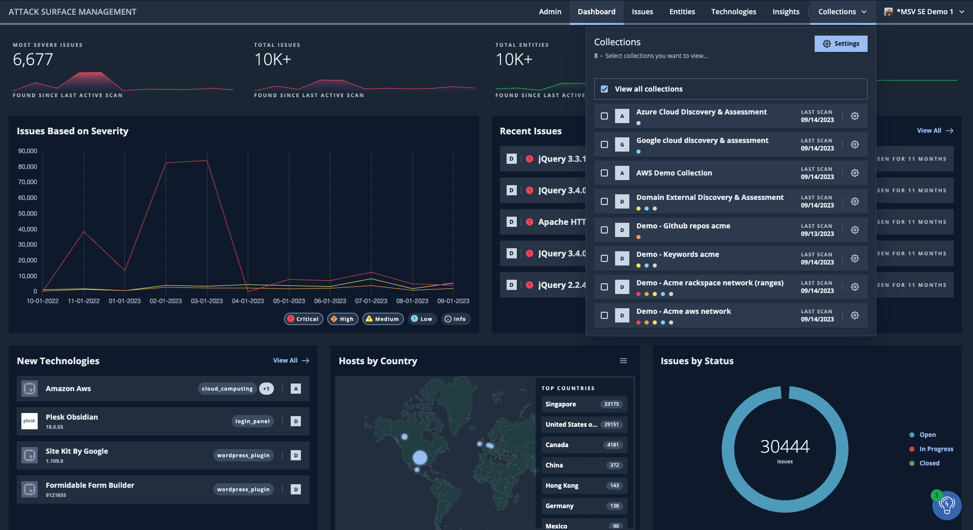973x530 pixels.
Task: Check Demo - Github repos acme checkbox
Action: (604, 230)
